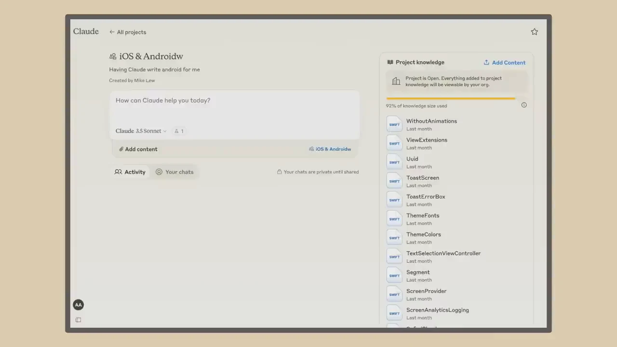617x347 pixels.
Task: Open the ViewExtensions swift file icon
Action: coord(394,143)
